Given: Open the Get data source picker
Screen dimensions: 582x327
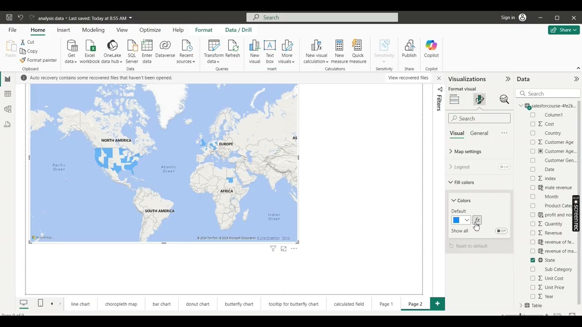Looking at the screenshot, I should click(71, 51).
